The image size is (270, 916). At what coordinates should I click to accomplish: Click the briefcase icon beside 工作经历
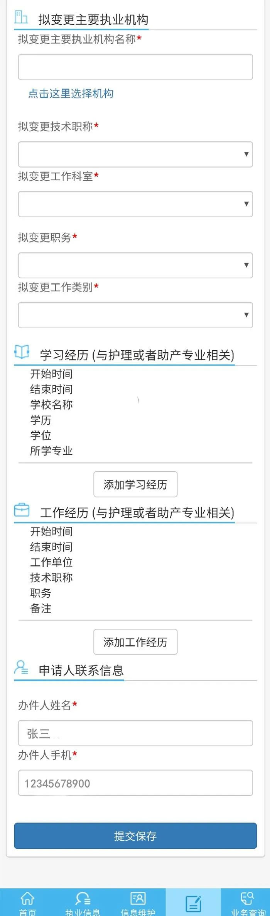coord(22,510)
